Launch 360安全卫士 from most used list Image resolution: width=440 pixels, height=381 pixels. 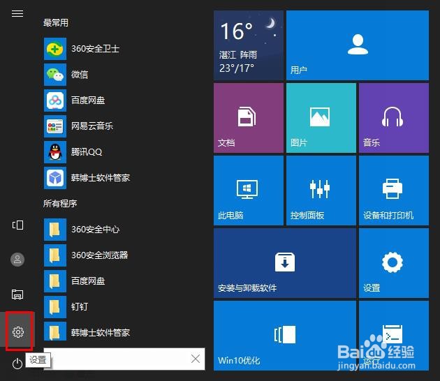82,49
